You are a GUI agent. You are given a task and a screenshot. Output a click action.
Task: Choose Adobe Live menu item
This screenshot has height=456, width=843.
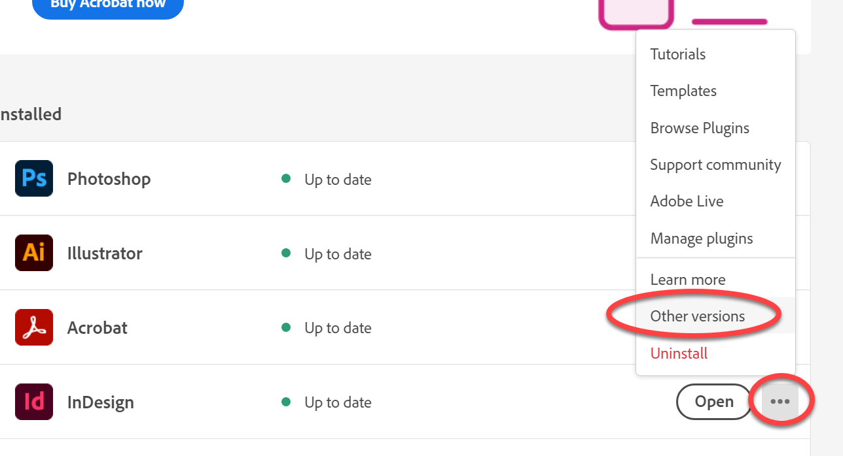687,201
